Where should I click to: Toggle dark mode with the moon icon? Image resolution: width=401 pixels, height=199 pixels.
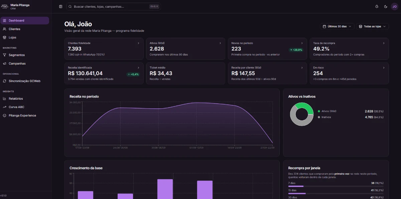[386, 6]
